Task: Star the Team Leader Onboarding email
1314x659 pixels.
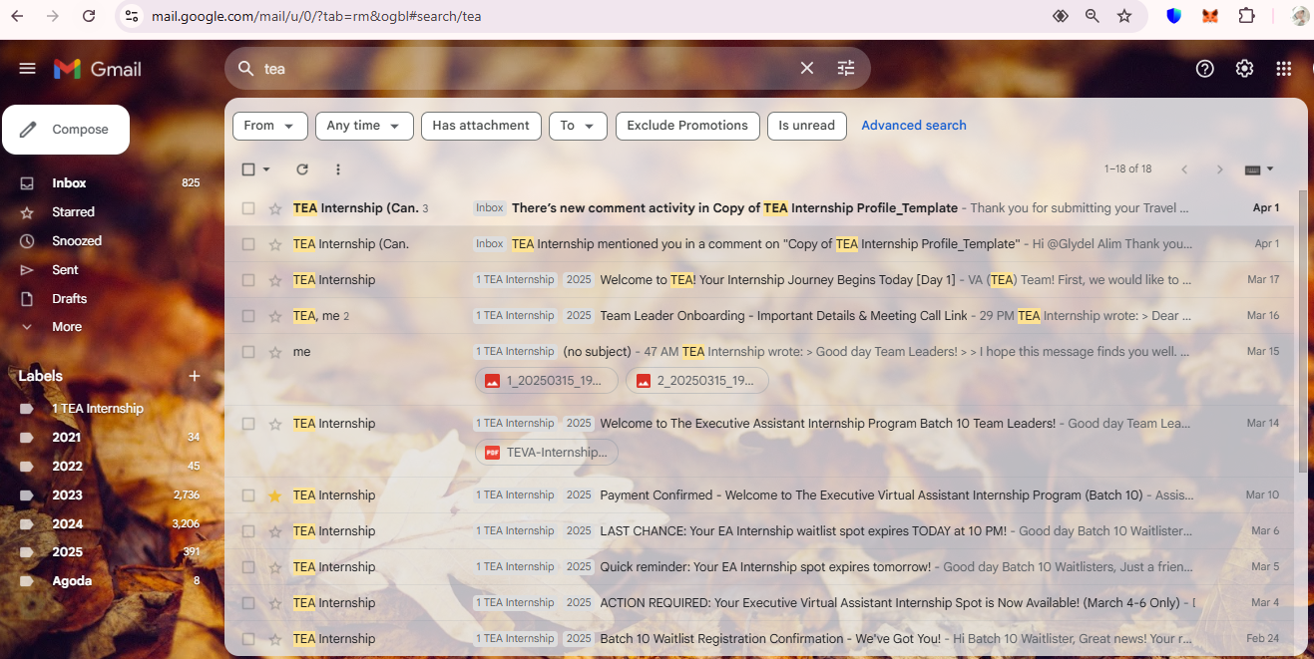Action: click(275, 316)
